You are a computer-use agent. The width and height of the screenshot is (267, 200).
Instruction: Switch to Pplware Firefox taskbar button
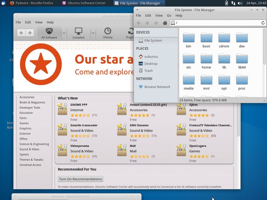click(31, 3)
